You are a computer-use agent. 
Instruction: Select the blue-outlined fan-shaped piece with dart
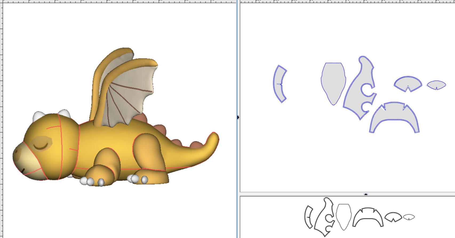(408, 83)
